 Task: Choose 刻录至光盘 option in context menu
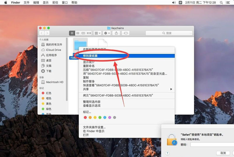pos(127,74)
